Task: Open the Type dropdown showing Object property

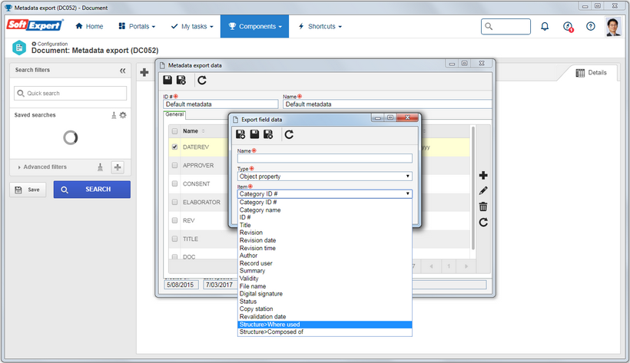Action: (325, 177)
